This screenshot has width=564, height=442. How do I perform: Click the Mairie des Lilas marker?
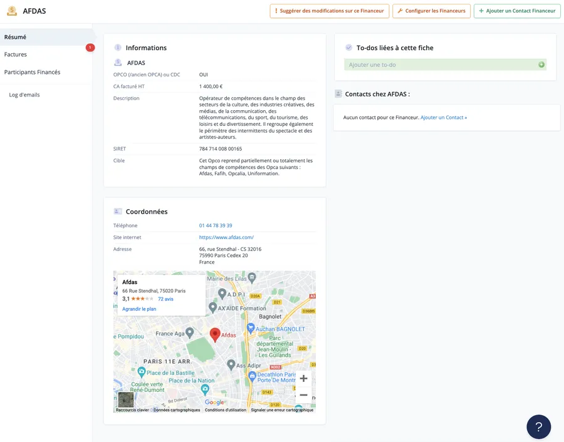(252, 277)
